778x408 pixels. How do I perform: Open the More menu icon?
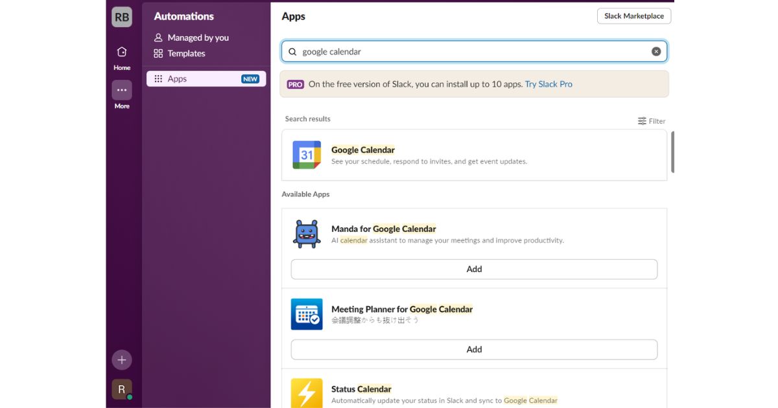pyautogui.click(x=122, y=90)
